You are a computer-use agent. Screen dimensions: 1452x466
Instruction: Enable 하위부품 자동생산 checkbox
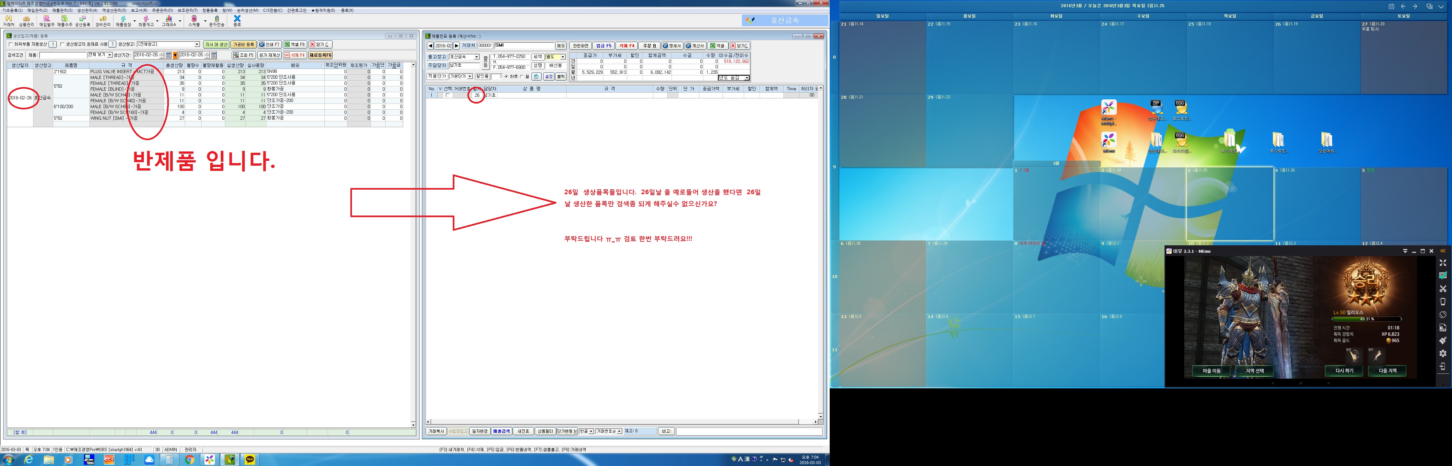pos(10,44)
